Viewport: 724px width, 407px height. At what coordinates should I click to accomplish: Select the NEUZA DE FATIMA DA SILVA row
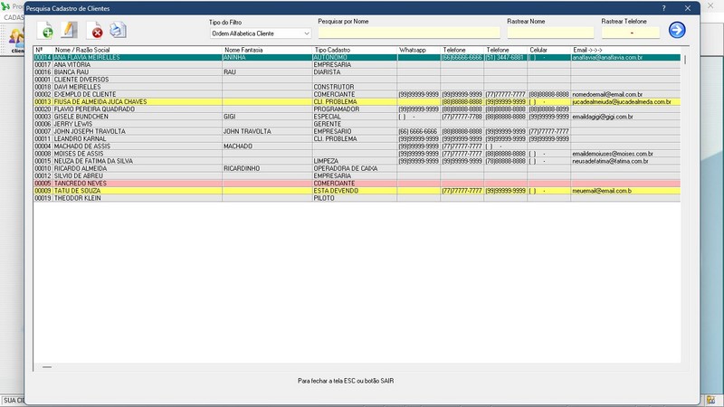click(357, 161)
